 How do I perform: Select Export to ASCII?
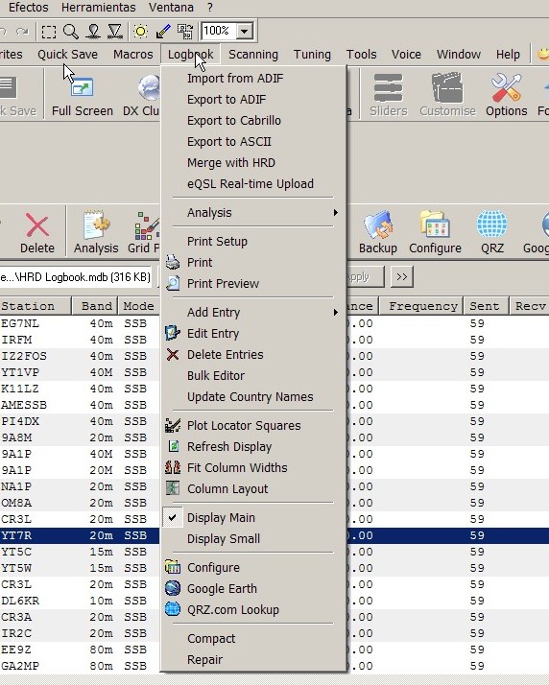click(253, 142)
